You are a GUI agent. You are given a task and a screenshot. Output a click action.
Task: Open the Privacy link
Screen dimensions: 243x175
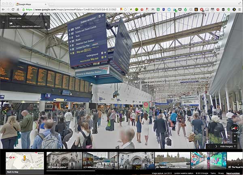pos(221,173)
